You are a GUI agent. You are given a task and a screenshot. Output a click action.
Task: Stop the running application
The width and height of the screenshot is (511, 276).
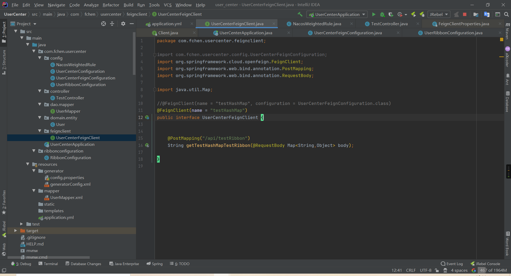tap(465, 14)
